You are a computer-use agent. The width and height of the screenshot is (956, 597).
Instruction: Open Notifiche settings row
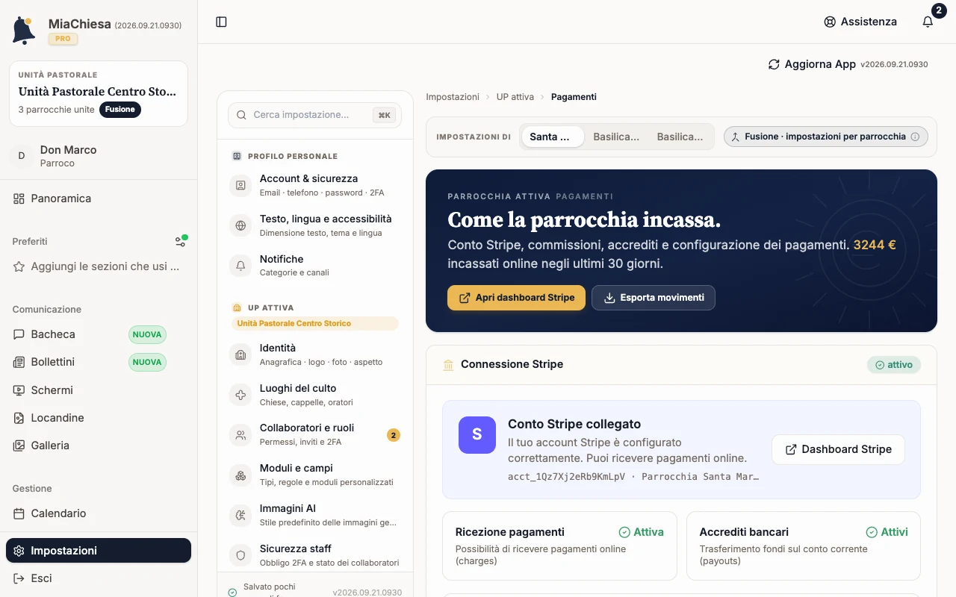point(314,265)
